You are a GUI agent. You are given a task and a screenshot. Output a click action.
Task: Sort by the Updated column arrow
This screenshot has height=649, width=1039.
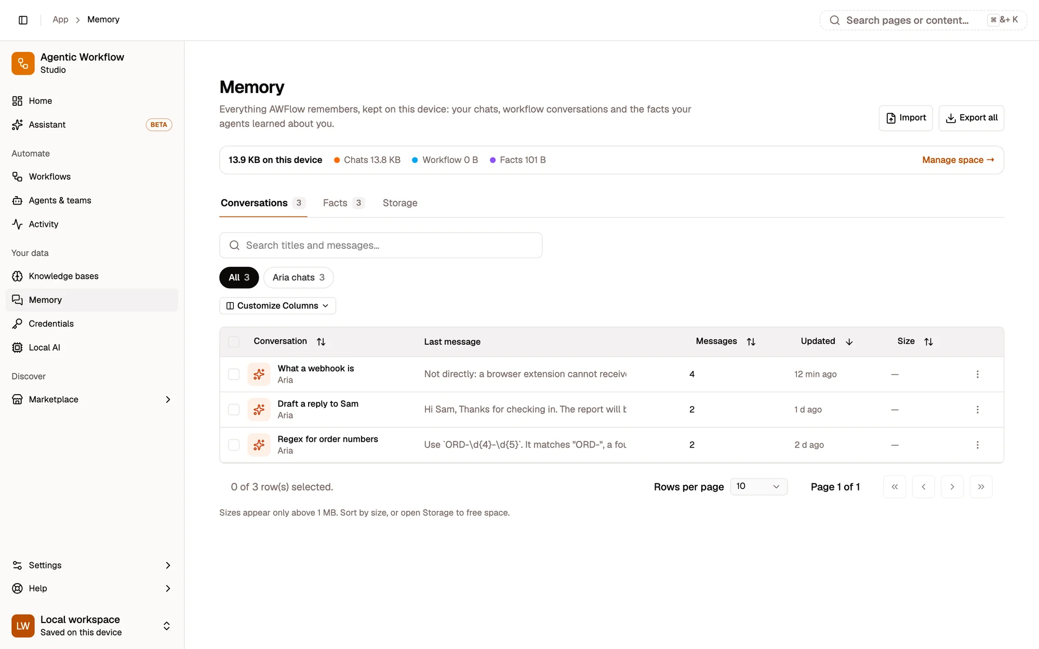click(849, 342)
